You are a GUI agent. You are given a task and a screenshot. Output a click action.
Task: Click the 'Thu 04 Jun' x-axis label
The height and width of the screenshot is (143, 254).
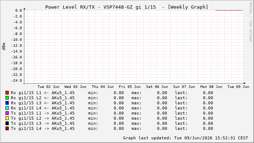tap(103, 87)
